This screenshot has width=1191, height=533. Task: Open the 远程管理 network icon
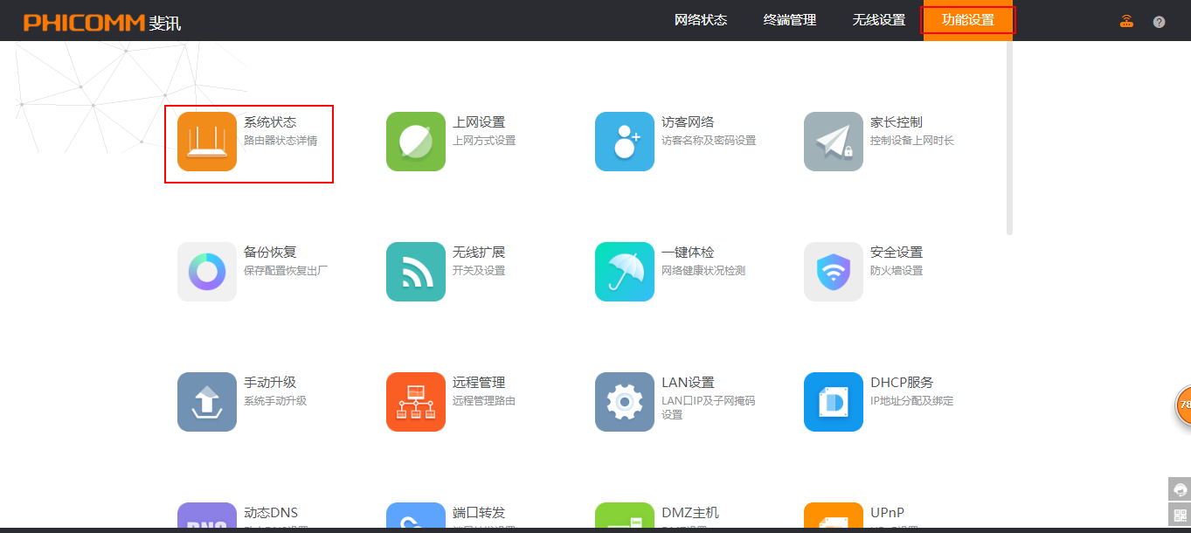pos(416,402)
